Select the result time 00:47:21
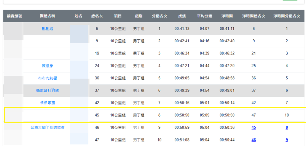This screenshot has height=146, width=306. [182, 66]
